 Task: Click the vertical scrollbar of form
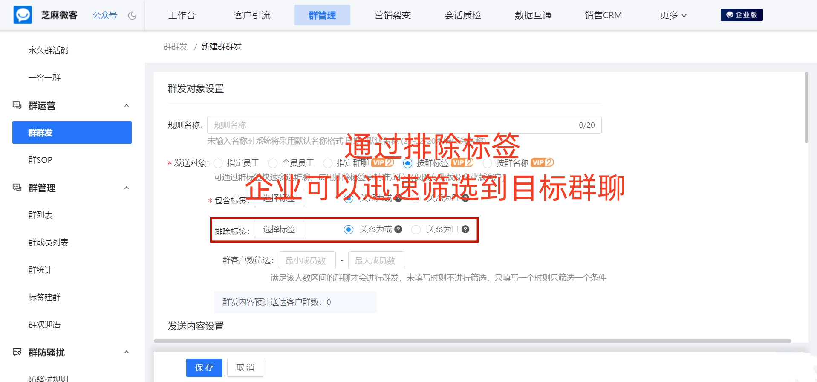(x=806, y=107)
